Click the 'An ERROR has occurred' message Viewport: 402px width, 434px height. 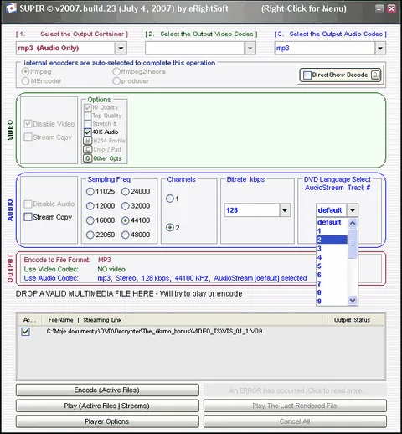(x=296, y=390)
